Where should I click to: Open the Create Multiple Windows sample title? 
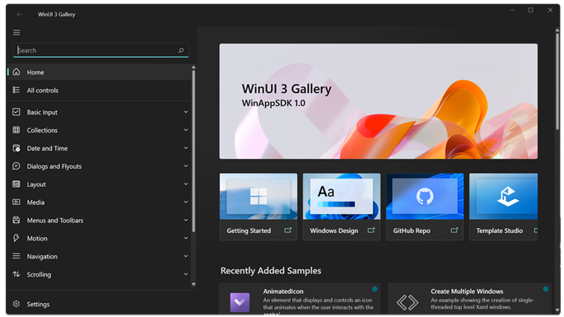[467, 291]
